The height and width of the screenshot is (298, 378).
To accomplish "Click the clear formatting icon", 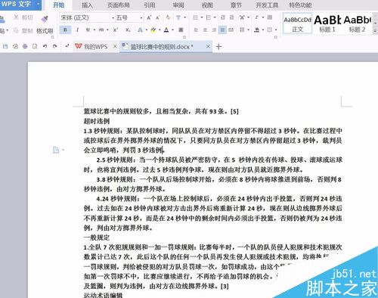I will pyautogui.click(x=168, y=17).
